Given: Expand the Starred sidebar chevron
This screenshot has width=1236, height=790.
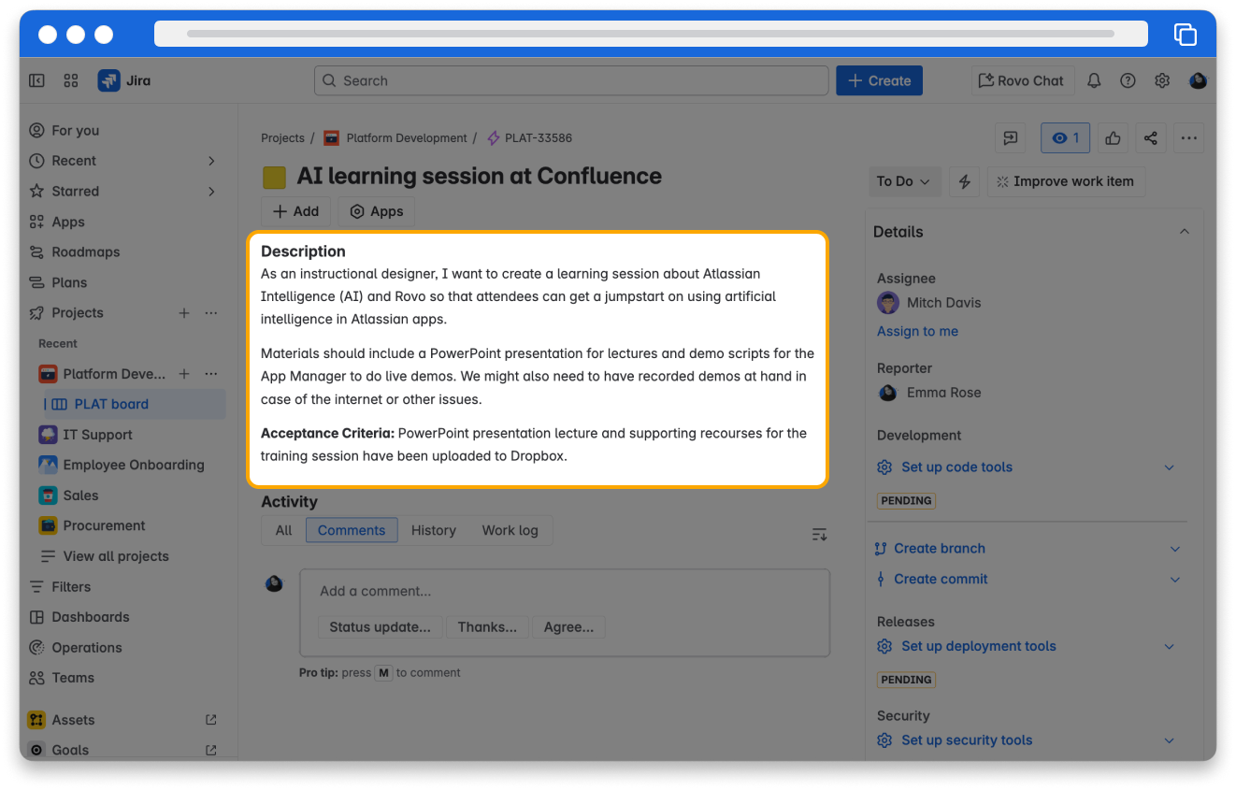Looking at the screenshot, I should pyautogui.click(x=211, y=192).
